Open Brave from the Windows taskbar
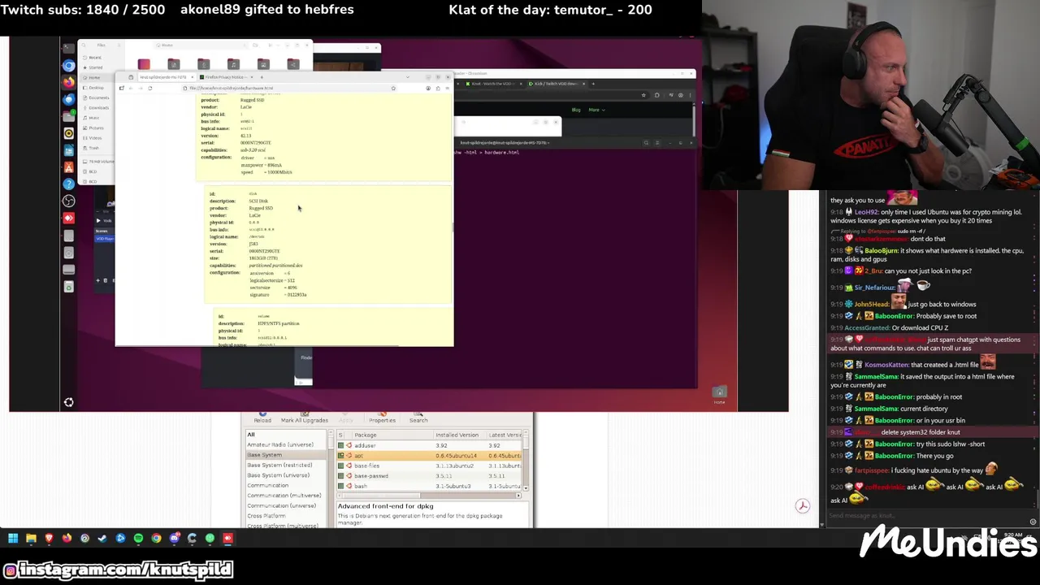Screen dimensions: 1040x585 click(49, 538)
